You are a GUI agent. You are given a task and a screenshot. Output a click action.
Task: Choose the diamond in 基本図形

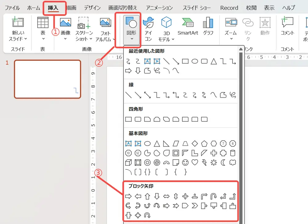coord(195,144)
